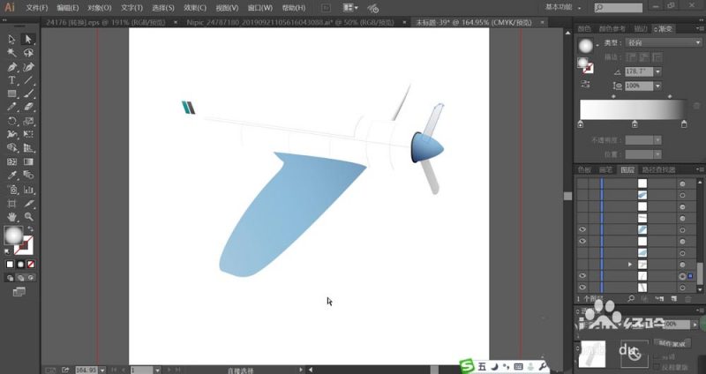The height and width of the screenshot is (374, 706).
Task: Select the Direct Selection arrow tool
Action: point(28,40)
